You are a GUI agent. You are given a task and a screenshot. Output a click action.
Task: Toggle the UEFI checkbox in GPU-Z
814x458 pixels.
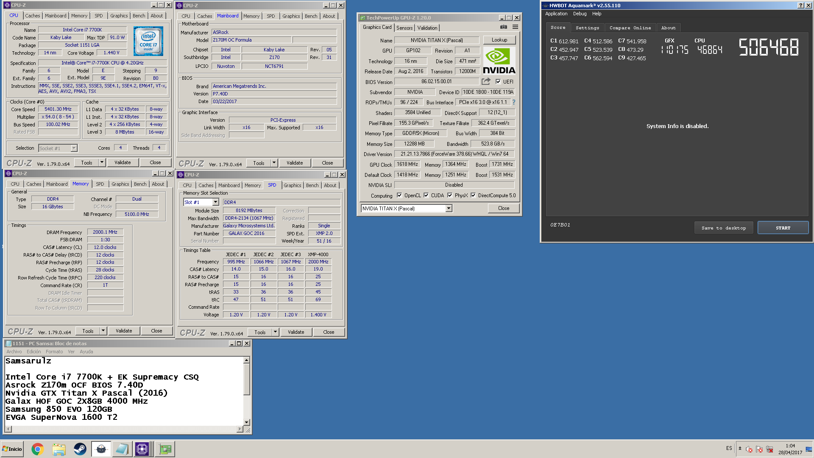tap(498, 81)
